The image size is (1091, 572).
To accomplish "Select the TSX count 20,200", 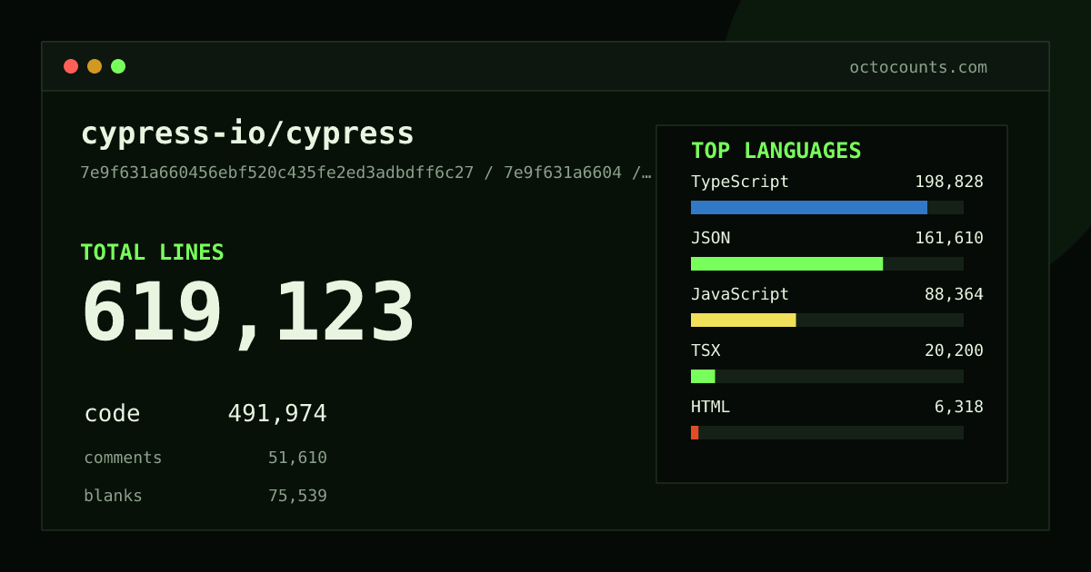I will (x=954, y=350).
